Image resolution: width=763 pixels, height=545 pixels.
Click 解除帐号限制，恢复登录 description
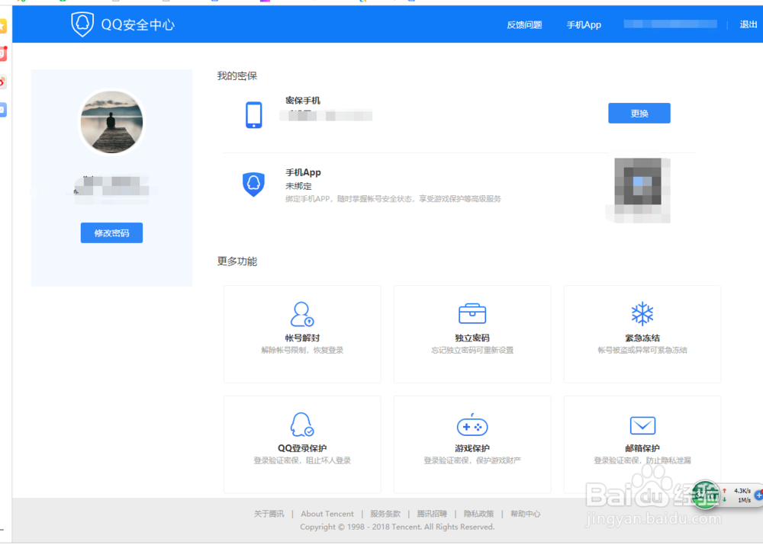point(302,350)
